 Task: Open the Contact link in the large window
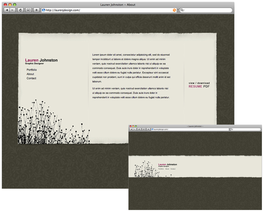(x=31, y=78)
